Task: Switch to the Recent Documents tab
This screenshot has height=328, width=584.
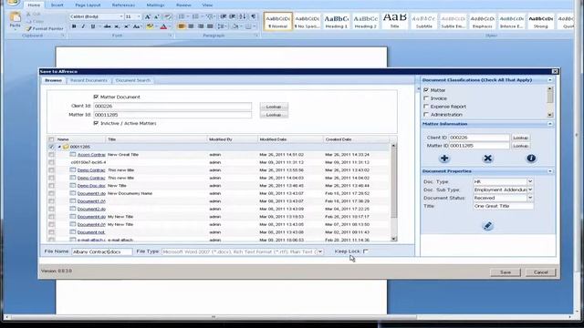Action: pyautogui.click(x=89, y=80)
